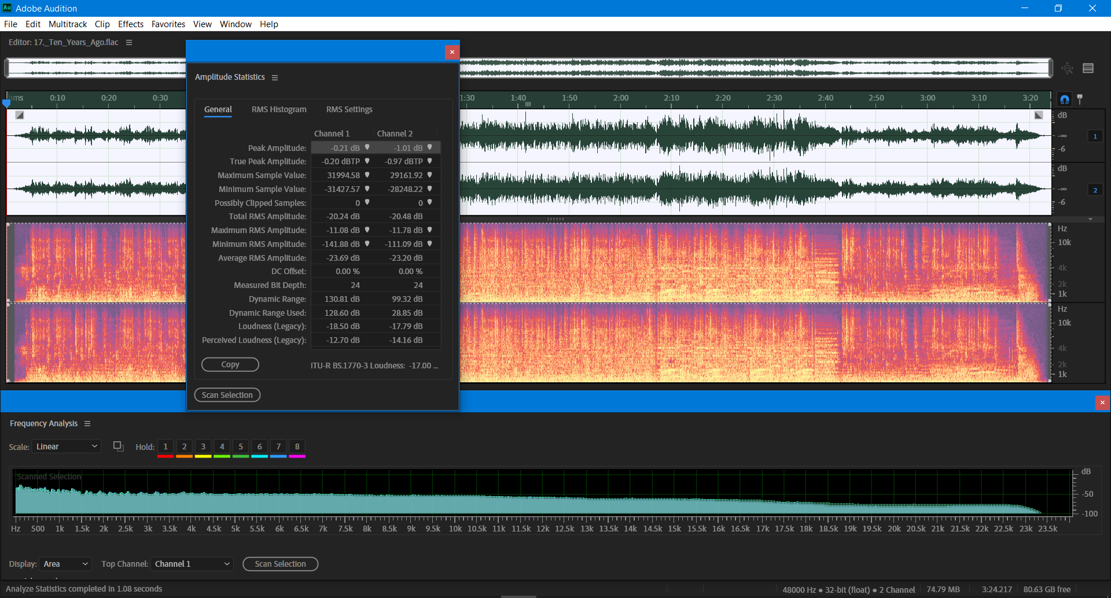1111x598 pixels.
Task: Open the Editor panel menu icon
Action: pos(128,42)
